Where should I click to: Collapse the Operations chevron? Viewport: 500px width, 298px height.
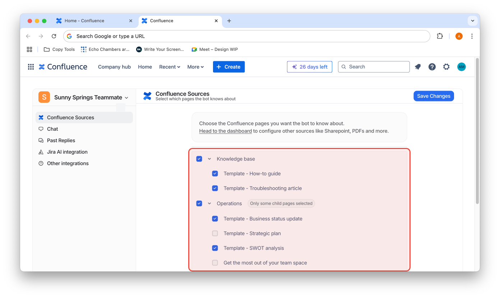209,203
